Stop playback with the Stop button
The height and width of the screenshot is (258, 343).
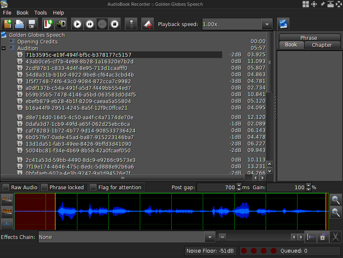click(x=115, y=24)
